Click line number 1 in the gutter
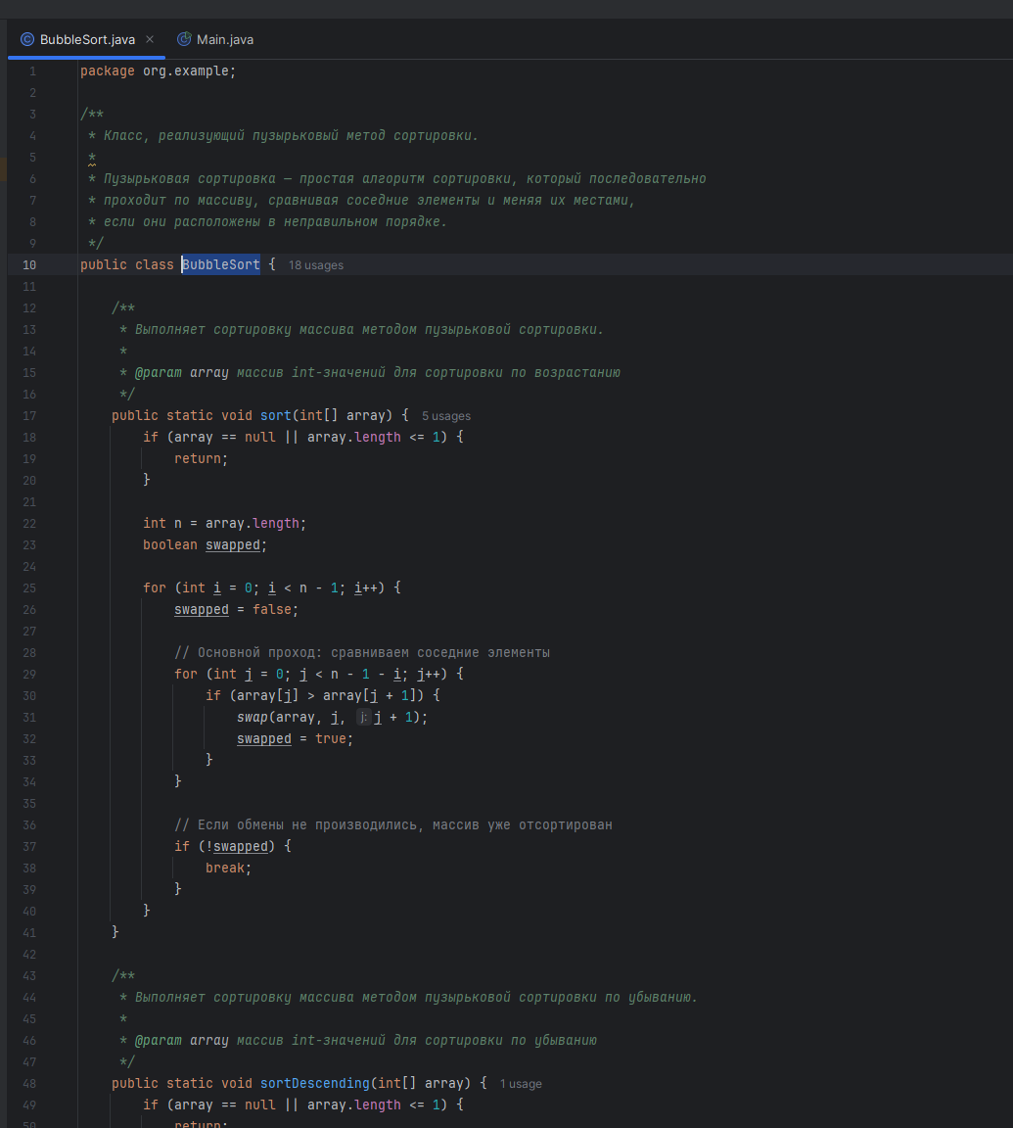 [32, 71]
